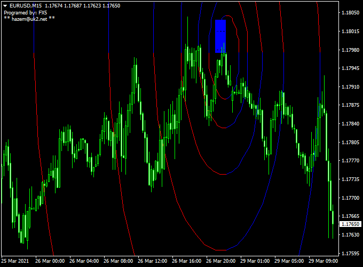
Task: Click the '26 Mar 00:00' time label
Action: [50, 261]
